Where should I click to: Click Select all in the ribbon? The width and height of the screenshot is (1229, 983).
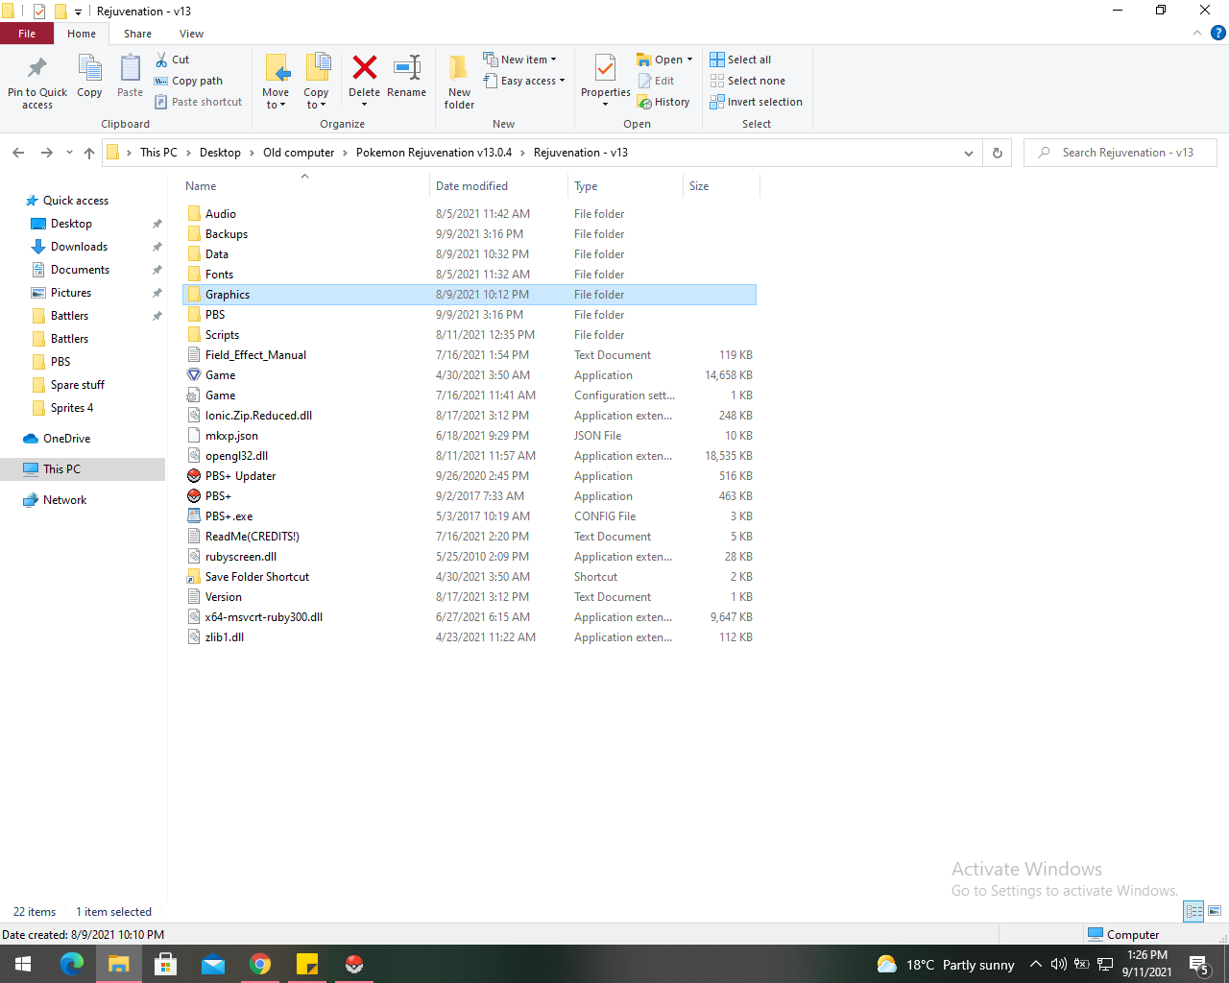pos(740,60)
